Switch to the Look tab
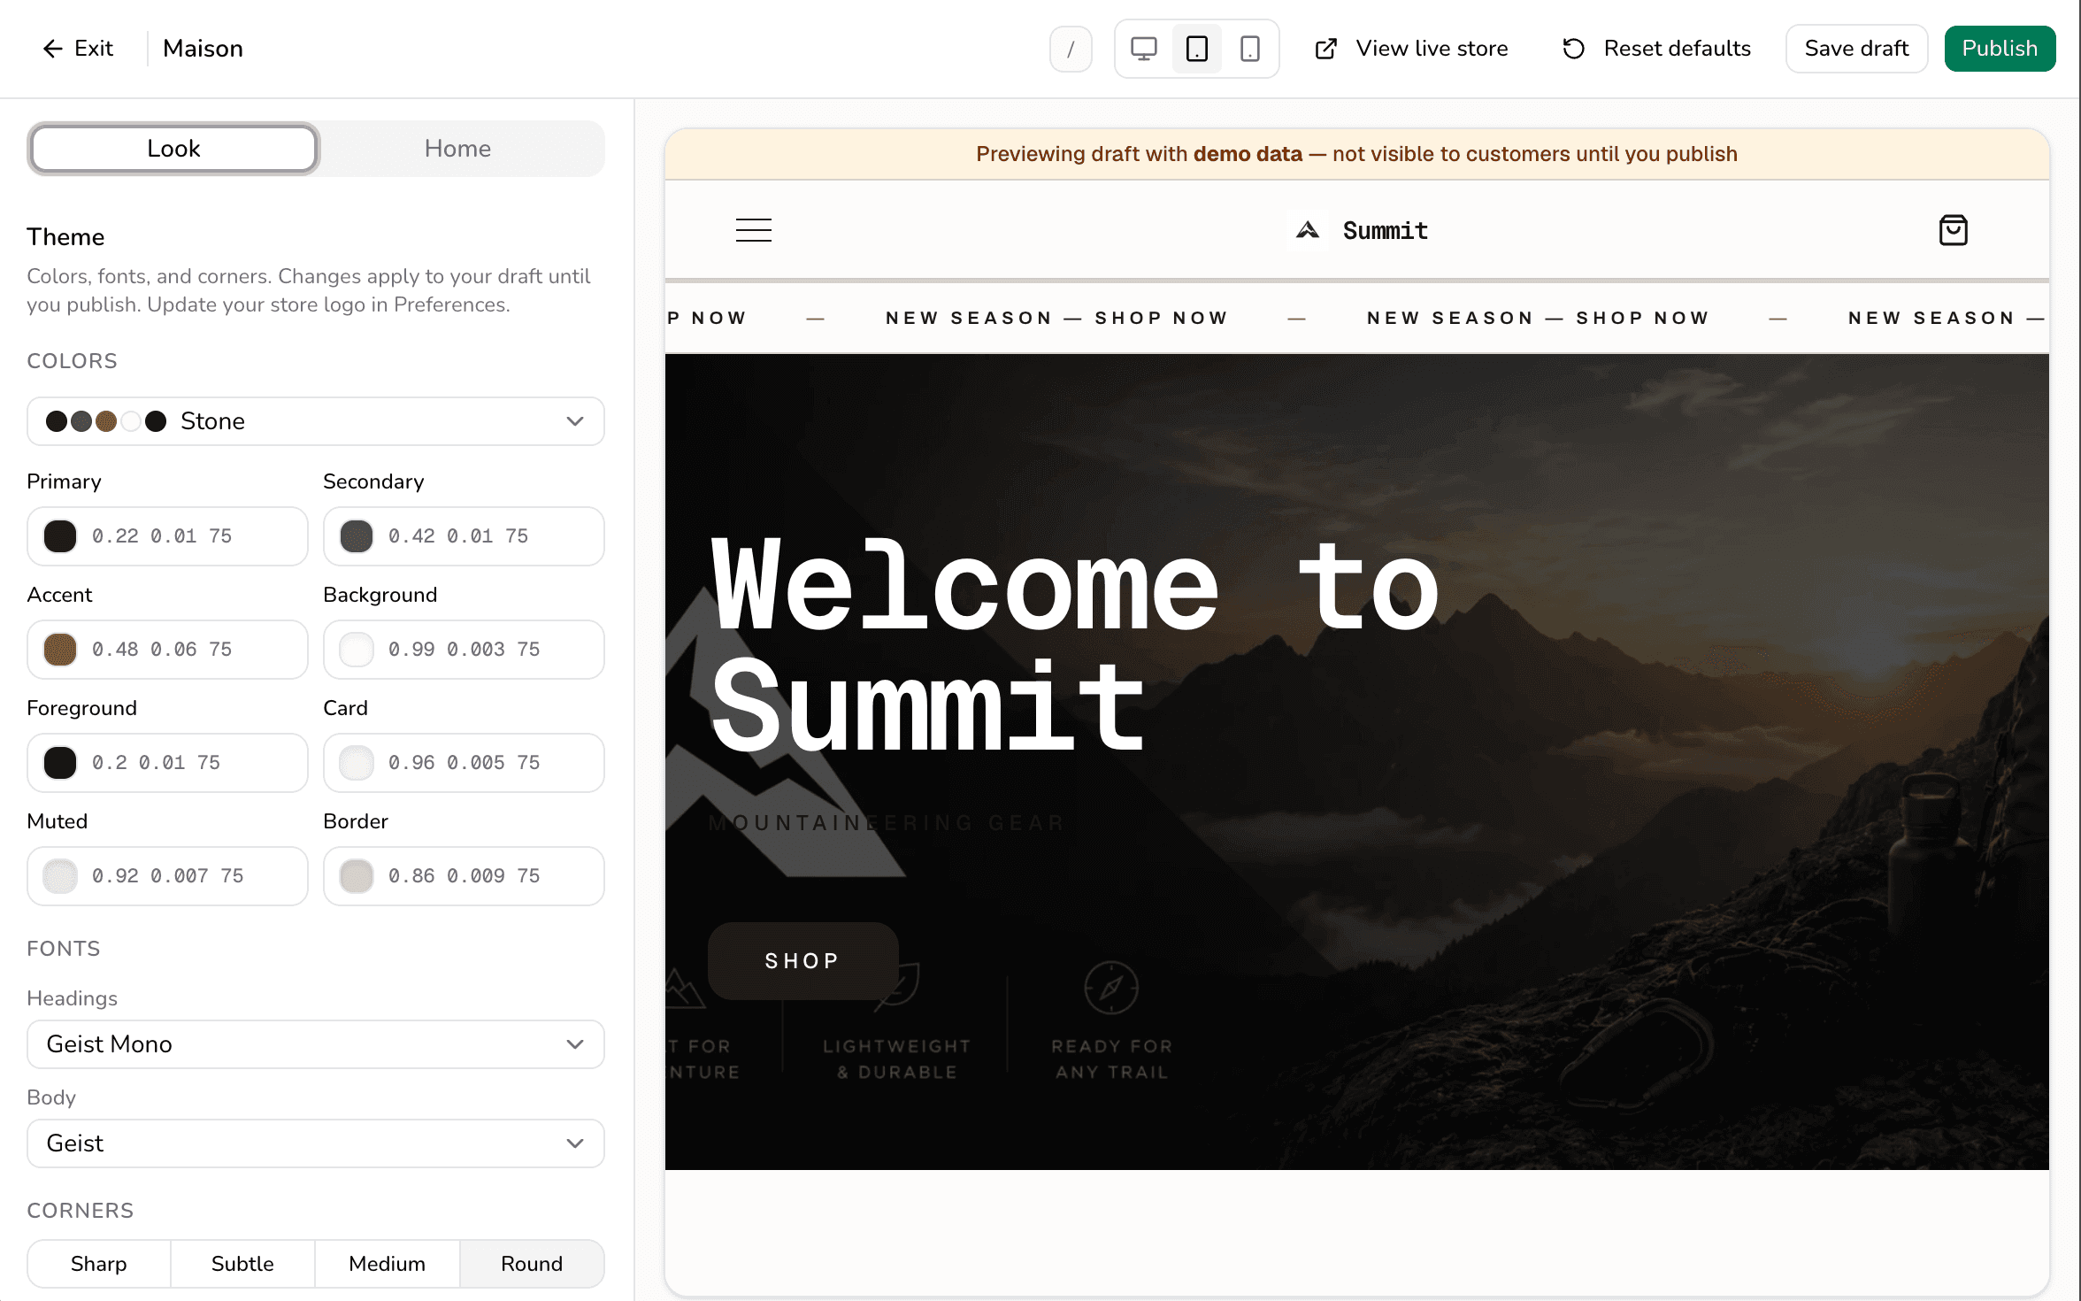This screenshot has height=1301, width=2081. (x=173, y=149)
